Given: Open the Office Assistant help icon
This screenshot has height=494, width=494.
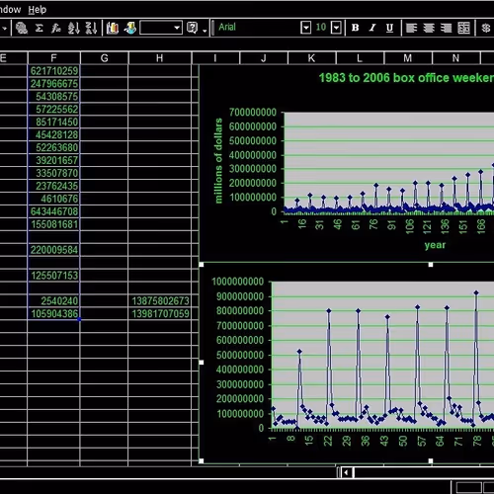Looking at the screenshot, I should click(192, 28).
